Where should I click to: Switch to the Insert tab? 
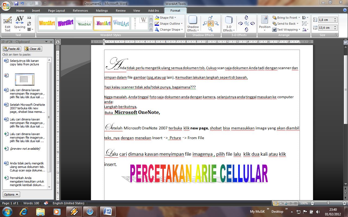(x=36, y=11)
